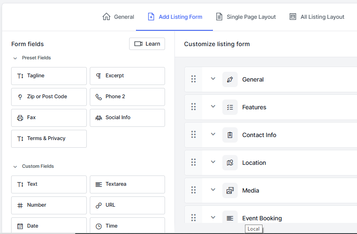Click the drag handle of the General section
The image size is (357, 234).
[193, 79]
